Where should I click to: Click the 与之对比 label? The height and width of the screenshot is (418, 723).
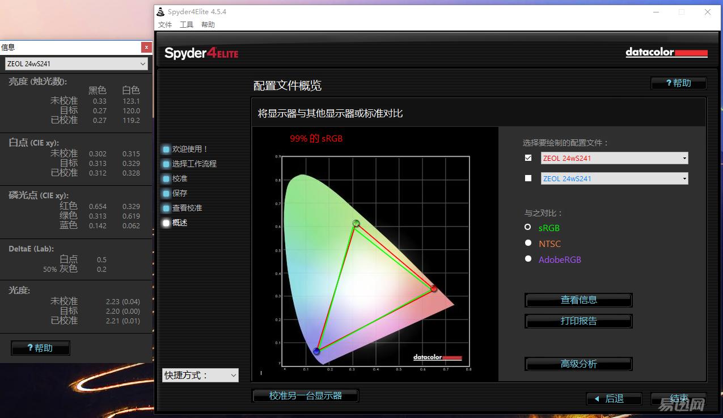(x=544, y=213)
